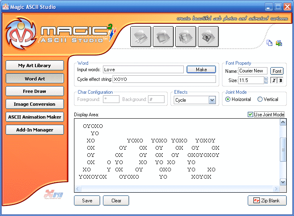Viewport: 294px width, 216px height.
Task: Toggle italic font style button
Action: 274,80
